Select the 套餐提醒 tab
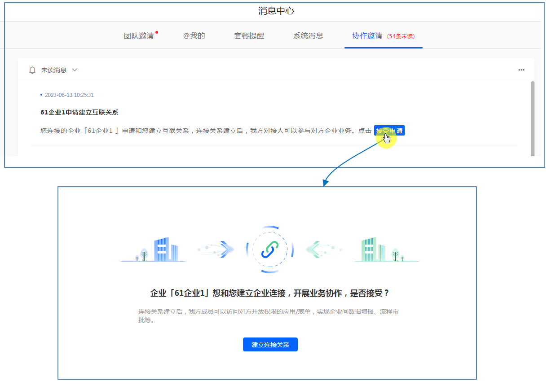This screenshot has width=552, height=390. point(249,36)
